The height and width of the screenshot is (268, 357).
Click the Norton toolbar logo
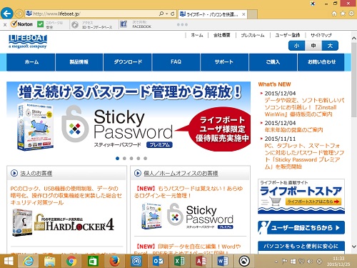click(22, 24)
